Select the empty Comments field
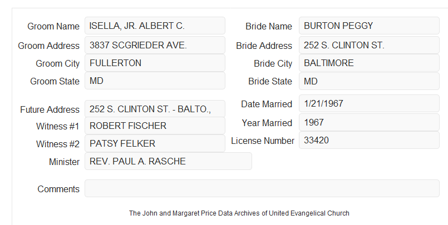Image resolution: width=448 pixels, height=225 pixels. (262, 188)
